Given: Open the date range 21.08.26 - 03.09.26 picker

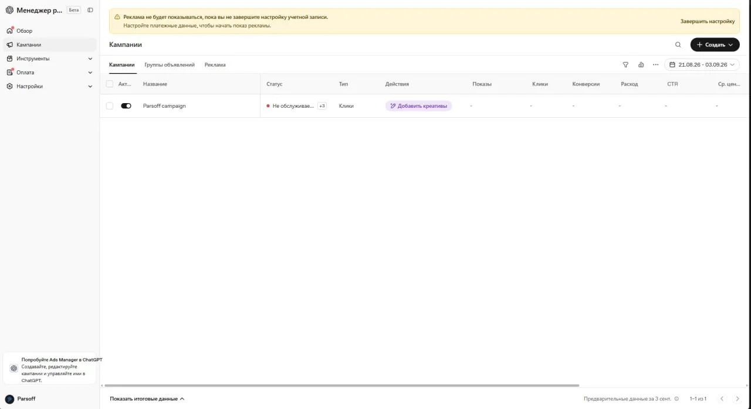Looking at the screenshot, I should click(702, 64).
